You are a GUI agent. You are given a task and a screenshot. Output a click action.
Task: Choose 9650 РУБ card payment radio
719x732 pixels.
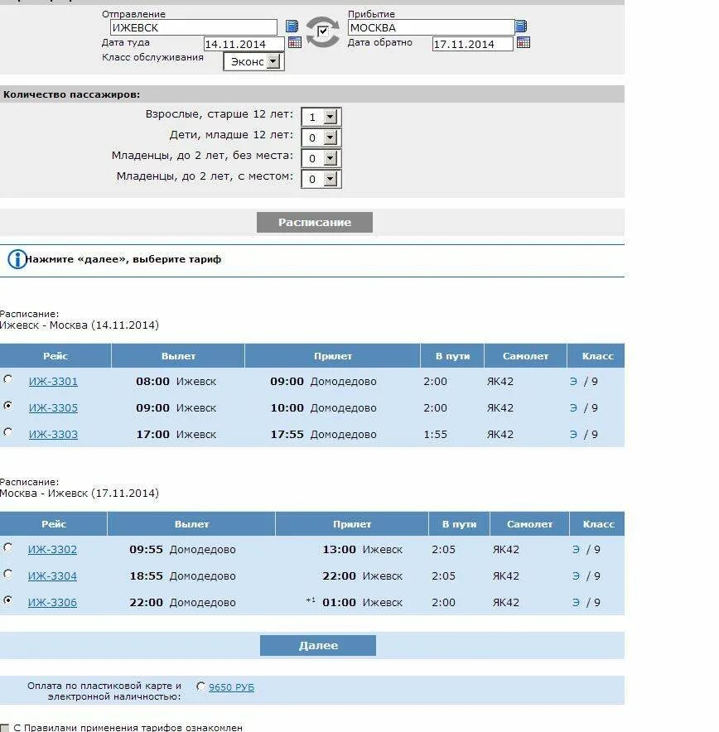pyautogui.click(x=200, y=686)
